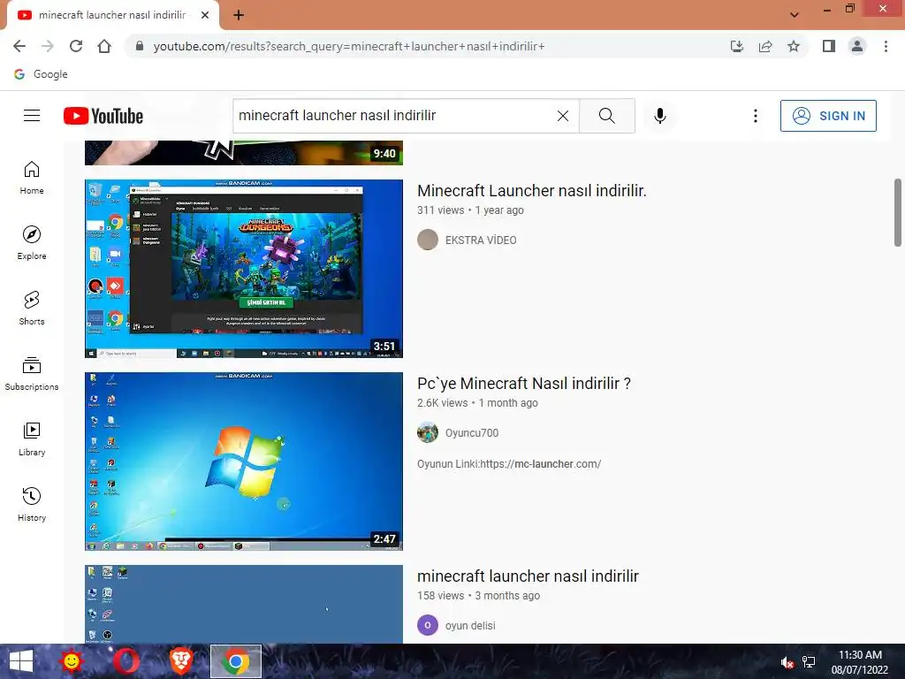The width and height of the screenshot is (905, 679).
Task: Click the address bar URL
Action: click(x=348, y=46)
